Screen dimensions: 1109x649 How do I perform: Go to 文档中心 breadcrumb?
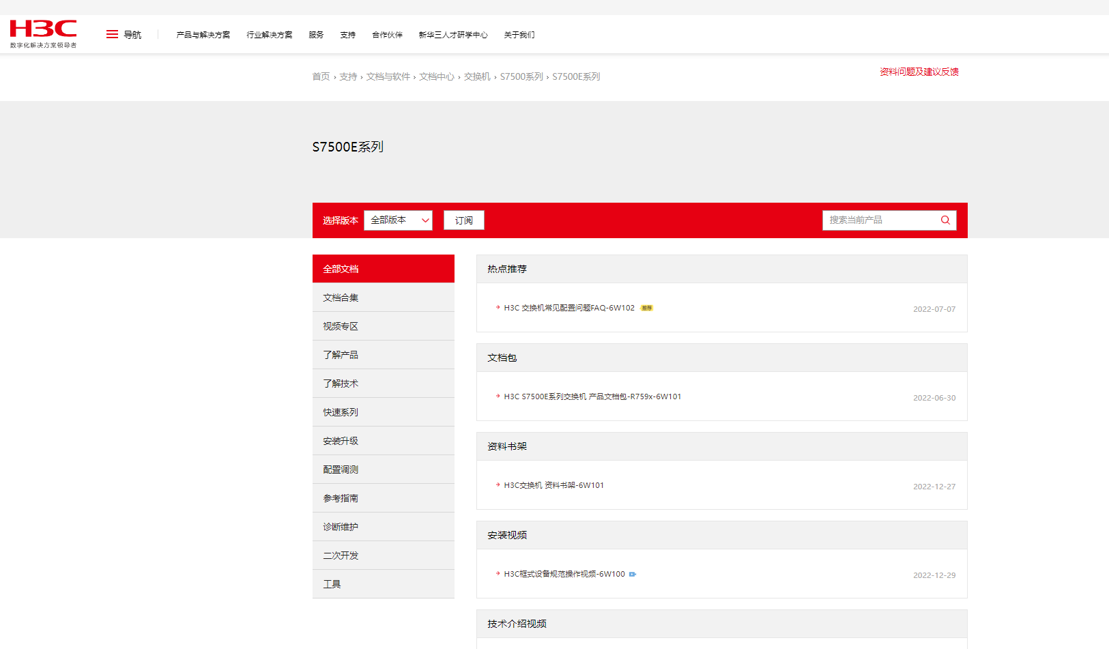click(x=437, y=76)
